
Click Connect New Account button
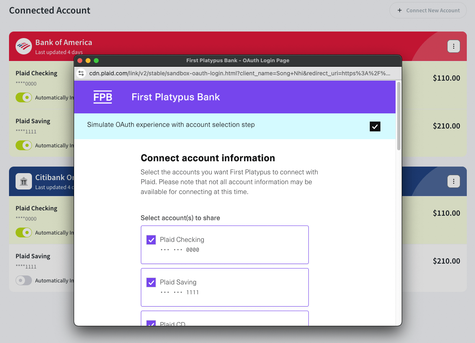coord(428,10)
